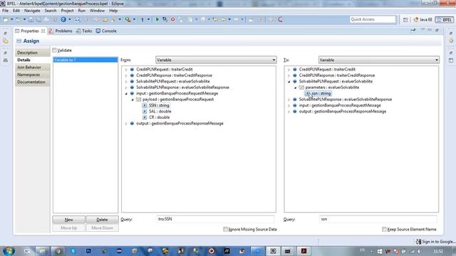Select the 'Variable to ?' list entry
The image size is (456, 256).
point(85,60)
